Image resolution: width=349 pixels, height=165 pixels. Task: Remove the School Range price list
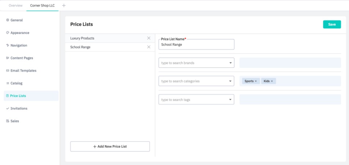[148, 47]
